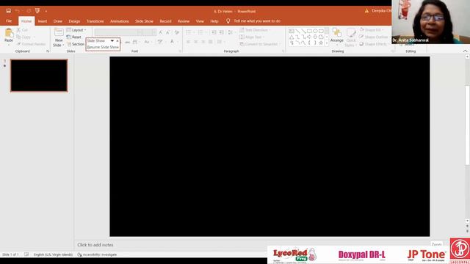Open the Slide Show popup dropdown arrow
This screenshot has width=470, height=264.
112,41
